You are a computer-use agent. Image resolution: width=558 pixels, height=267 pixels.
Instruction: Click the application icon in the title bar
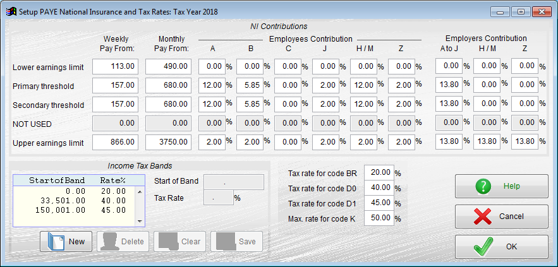12,12
